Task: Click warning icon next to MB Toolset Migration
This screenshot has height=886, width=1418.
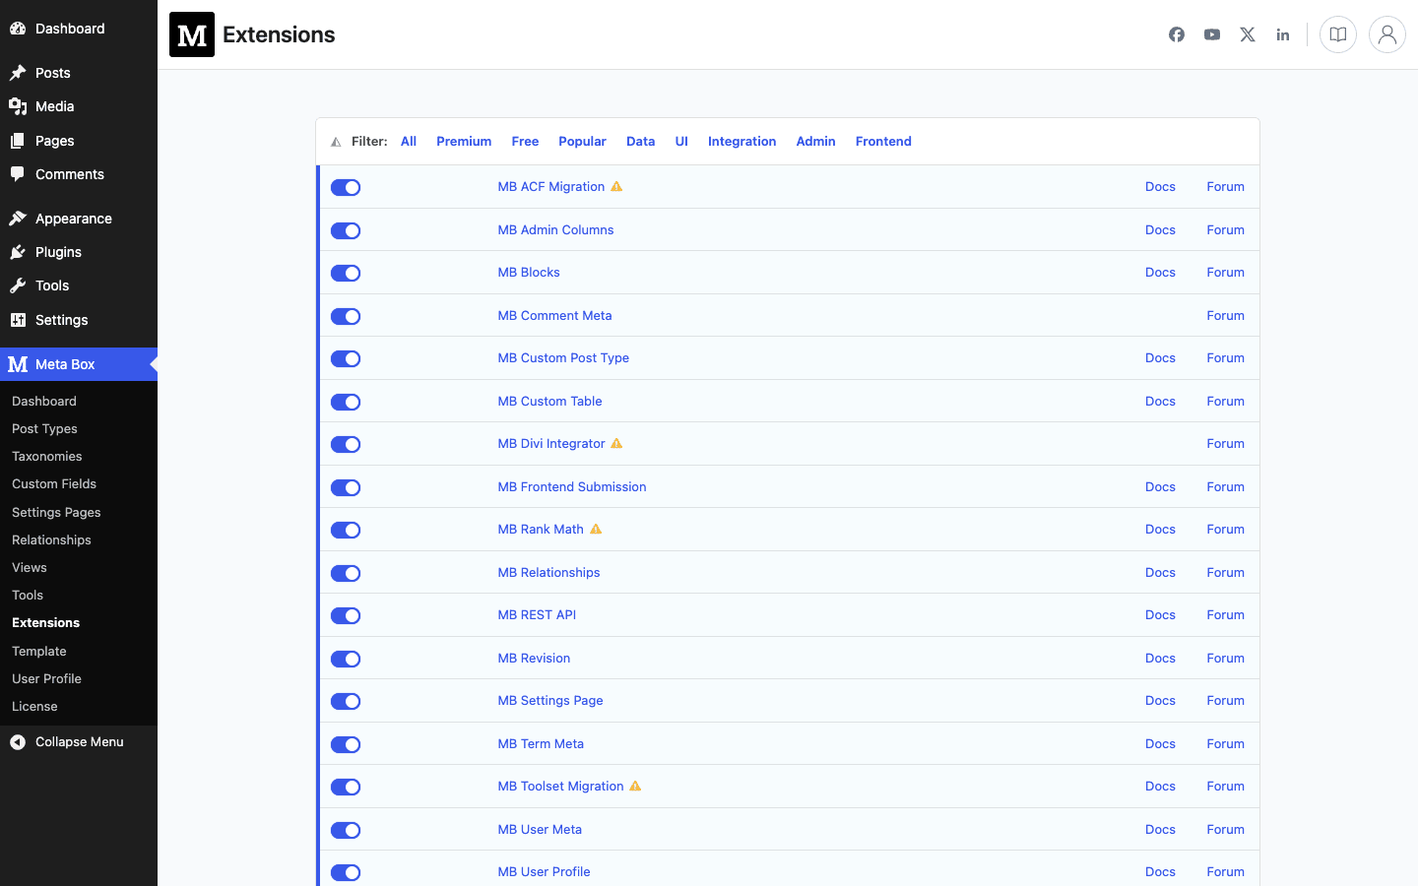Action: (x=635, y=786)
